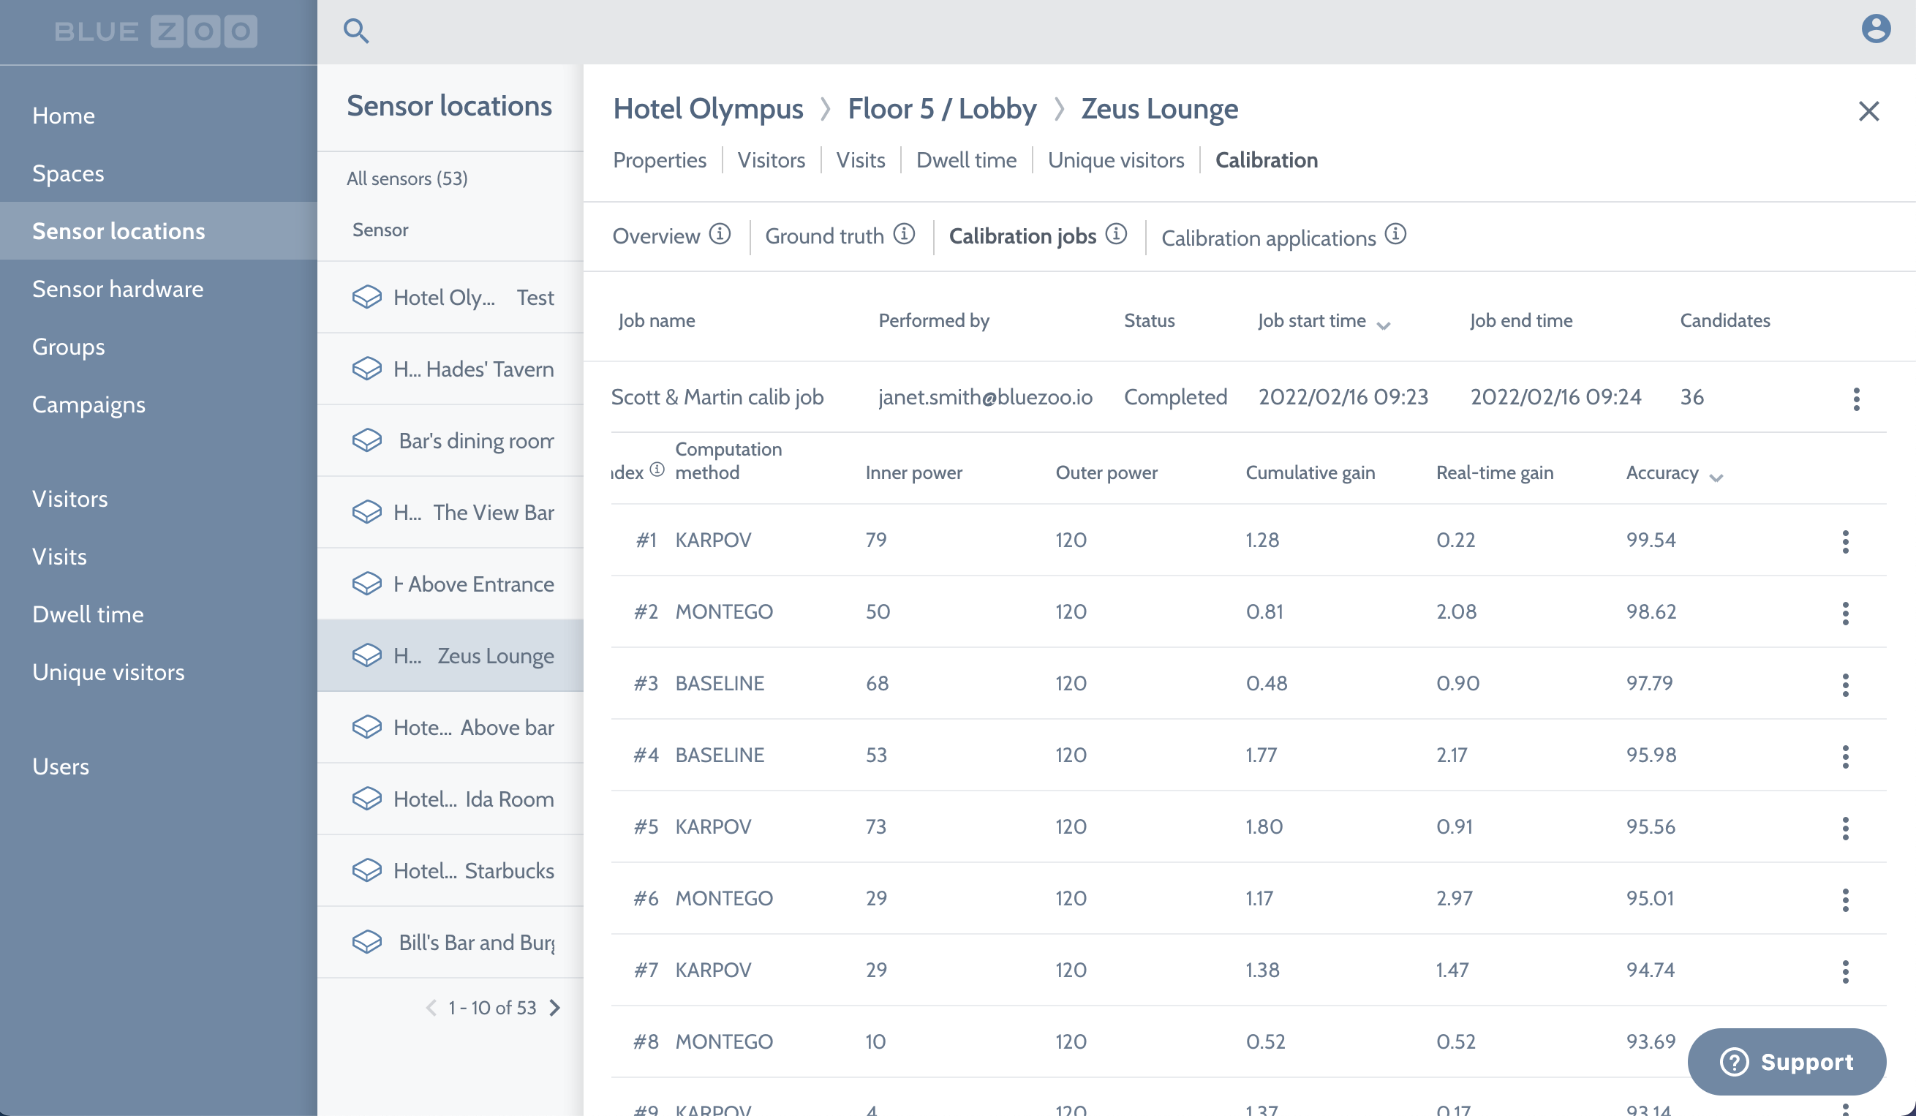Go to next page of sensors
Screen dimensions: 1916x1116
pyautogui.click(x=555, y=1008)
